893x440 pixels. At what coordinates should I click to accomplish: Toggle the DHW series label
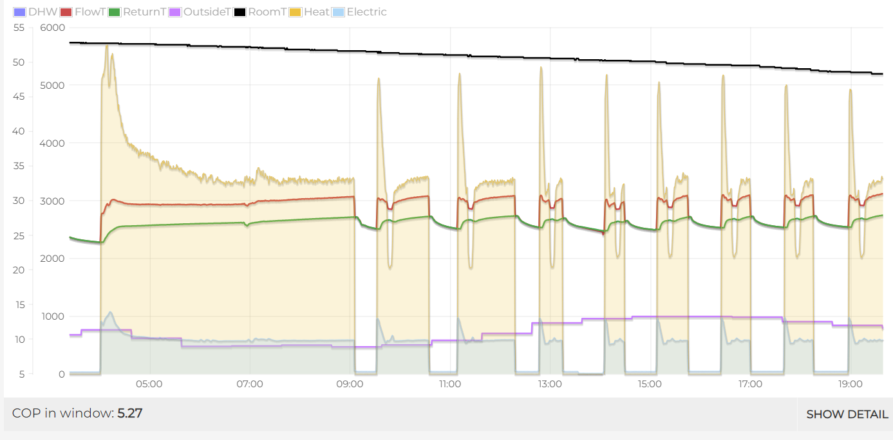point(42,12)
